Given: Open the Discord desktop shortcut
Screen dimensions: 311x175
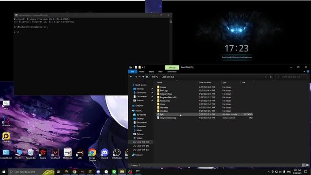Looking at the screenshot, I should (104, 154).
